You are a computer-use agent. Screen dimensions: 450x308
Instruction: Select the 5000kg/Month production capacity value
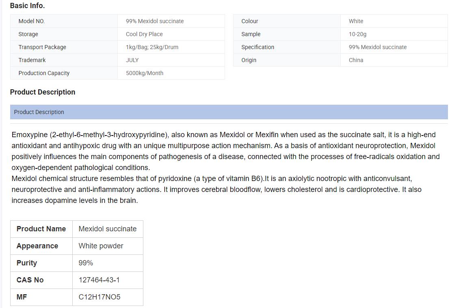tap(145, 73)
